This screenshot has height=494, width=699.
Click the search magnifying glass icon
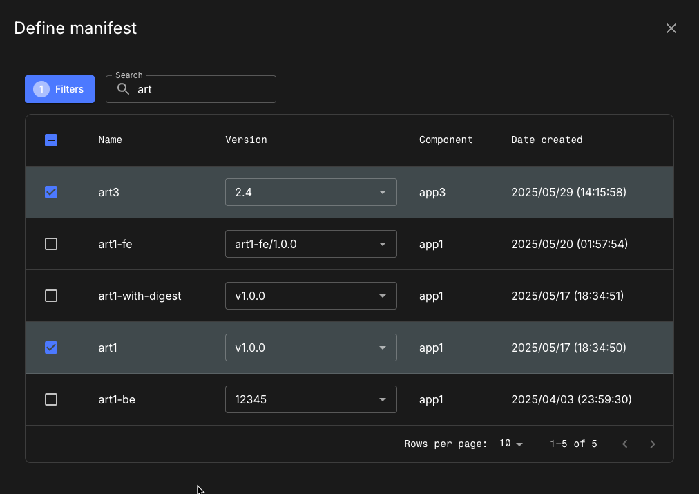(x=123, y=89)
